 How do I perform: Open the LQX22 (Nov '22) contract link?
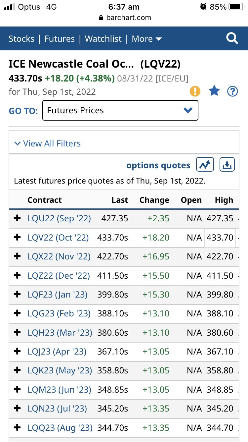point(59,256)
